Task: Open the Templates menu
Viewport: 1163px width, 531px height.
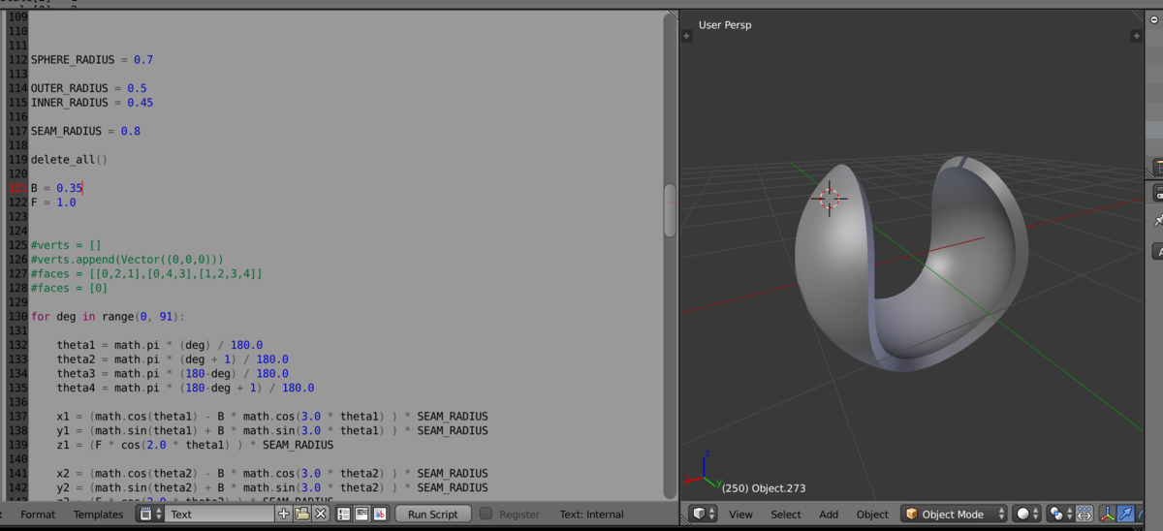Action: 98,515
